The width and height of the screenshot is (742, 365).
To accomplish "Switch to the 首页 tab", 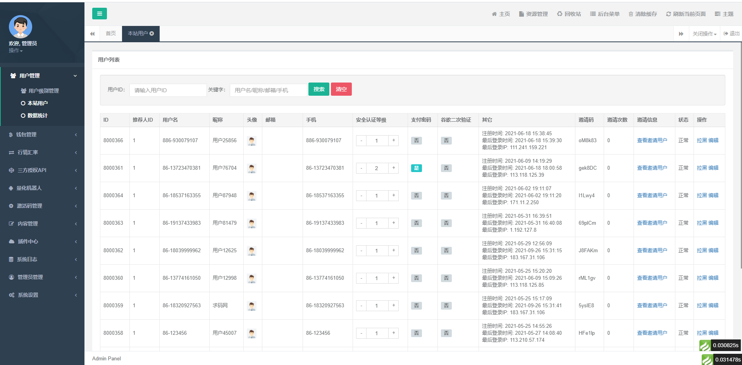I will [x=110, y=33].
